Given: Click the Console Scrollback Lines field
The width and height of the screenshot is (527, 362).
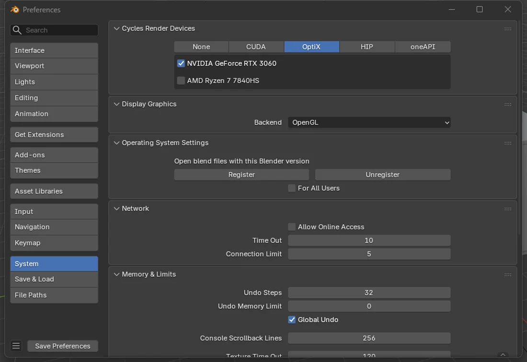Looking at the screenshot, I should point(369,338).
